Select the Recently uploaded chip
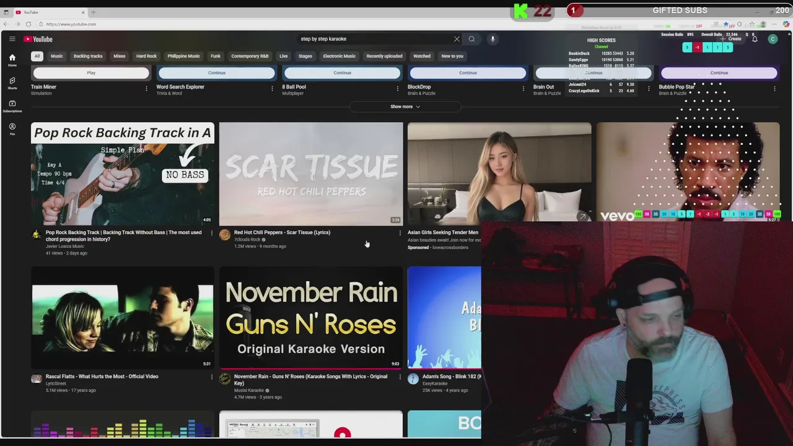This screenshot has width=793, height=446. pos(384,56)
